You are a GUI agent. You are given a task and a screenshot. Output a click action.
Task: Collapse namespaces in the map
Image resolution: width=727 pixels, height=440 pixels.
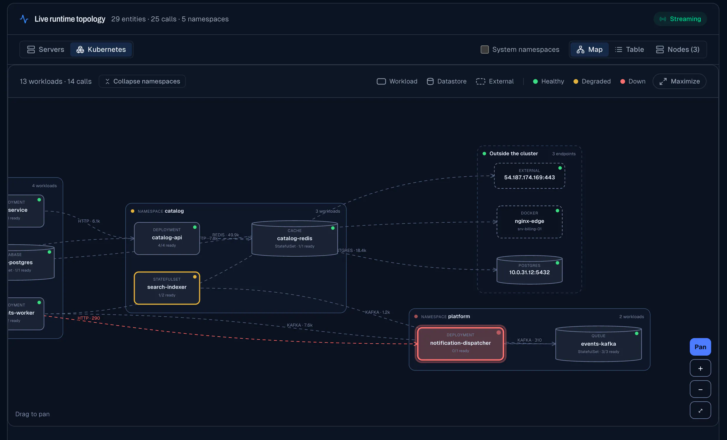142,81
